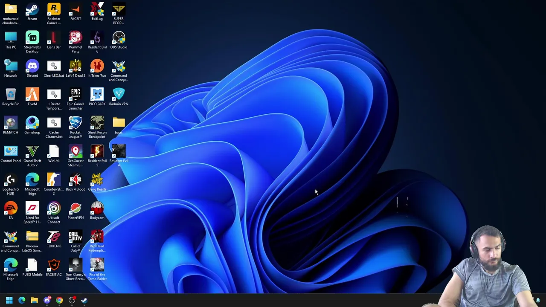The height and width of the screenshot is (307, 546).
Task: Click the PICO PARK game icon
Action: [97, 98]
